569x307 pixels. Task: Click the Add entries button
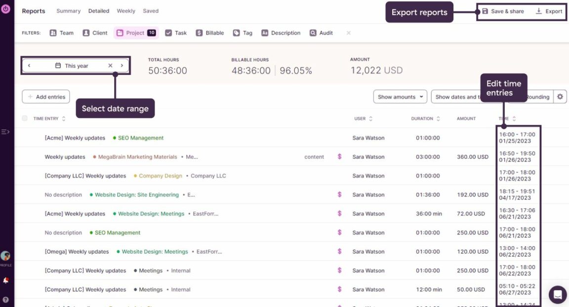(x=45, y=97)
